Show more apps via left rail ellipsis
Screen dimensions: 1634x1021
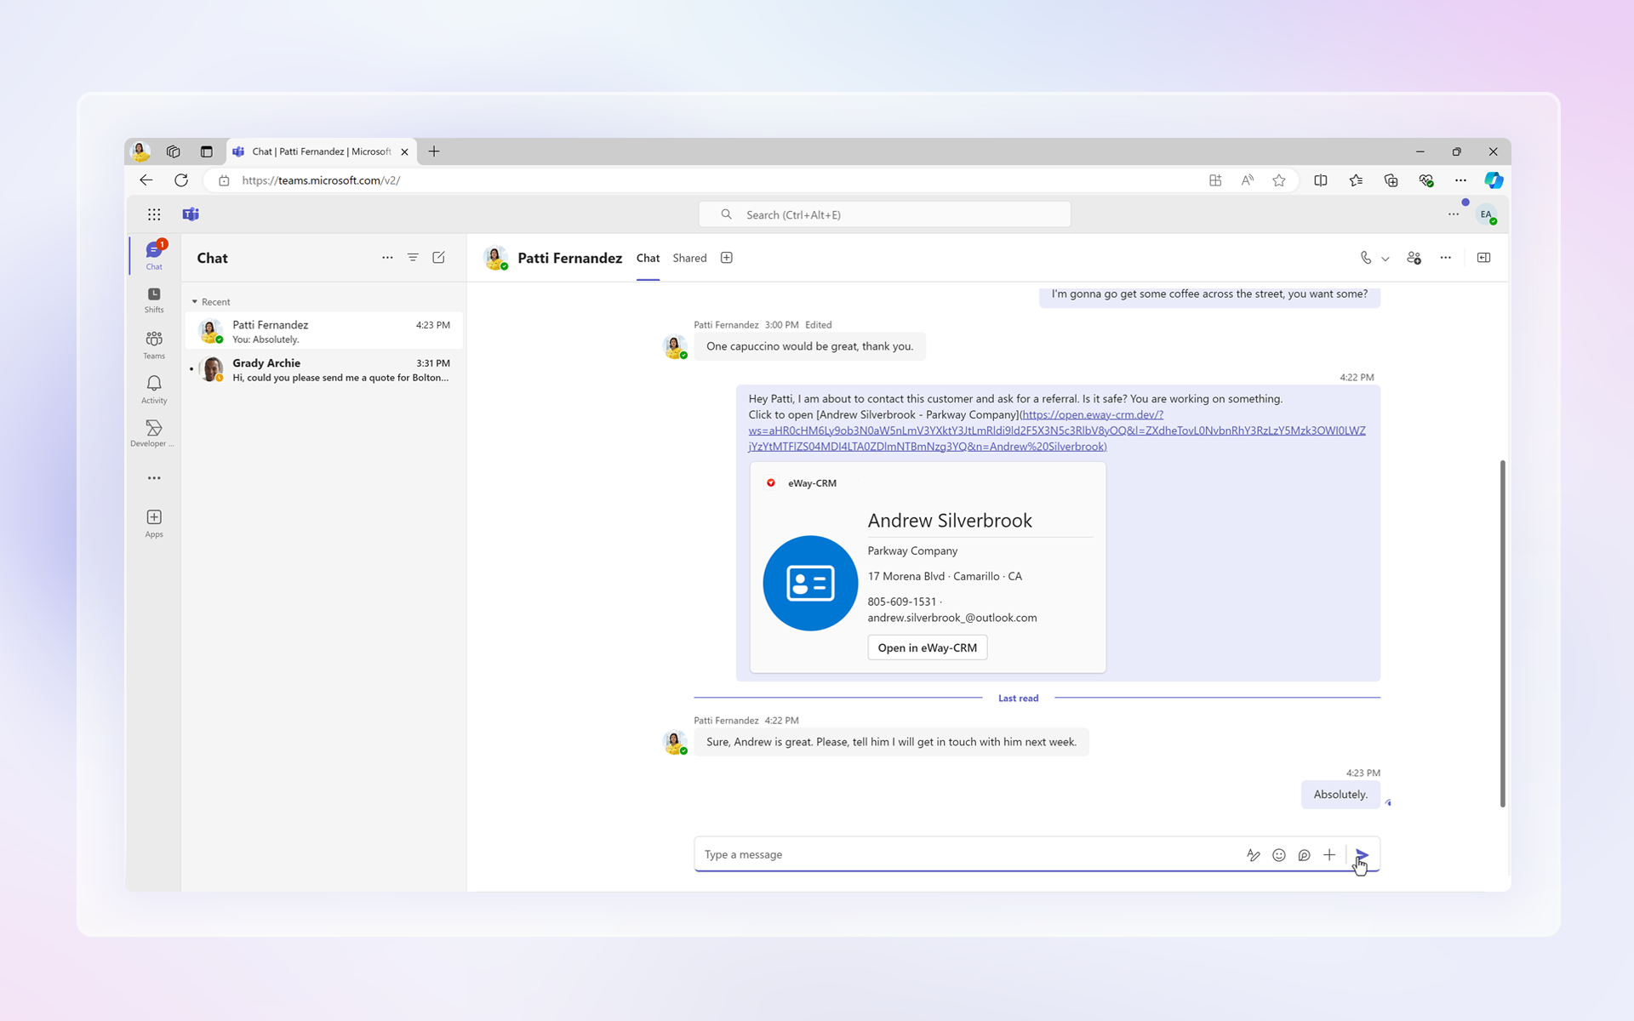tap(154, 478)
